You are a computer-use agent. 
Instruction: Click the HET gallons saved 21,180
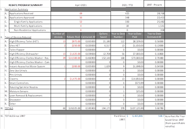(x=107, y=41)
